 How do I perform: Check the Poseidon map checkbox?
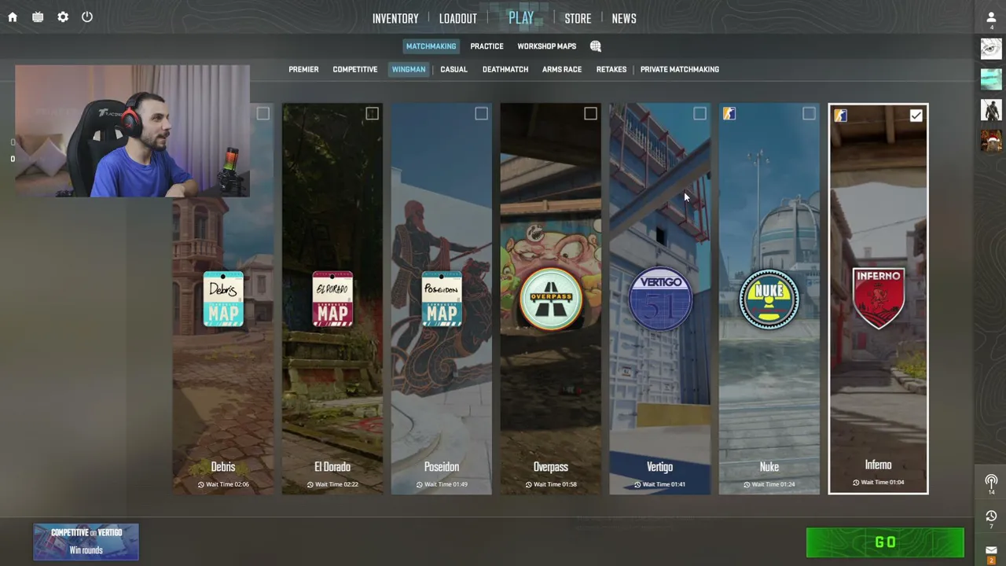coord(481,114)
